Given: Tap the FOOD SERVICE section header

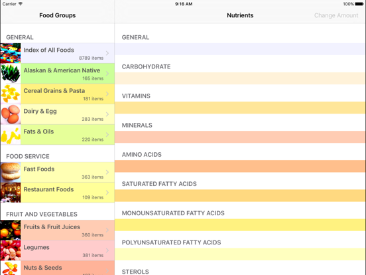Looking at the screenshot, I should [x=28, y=157].
